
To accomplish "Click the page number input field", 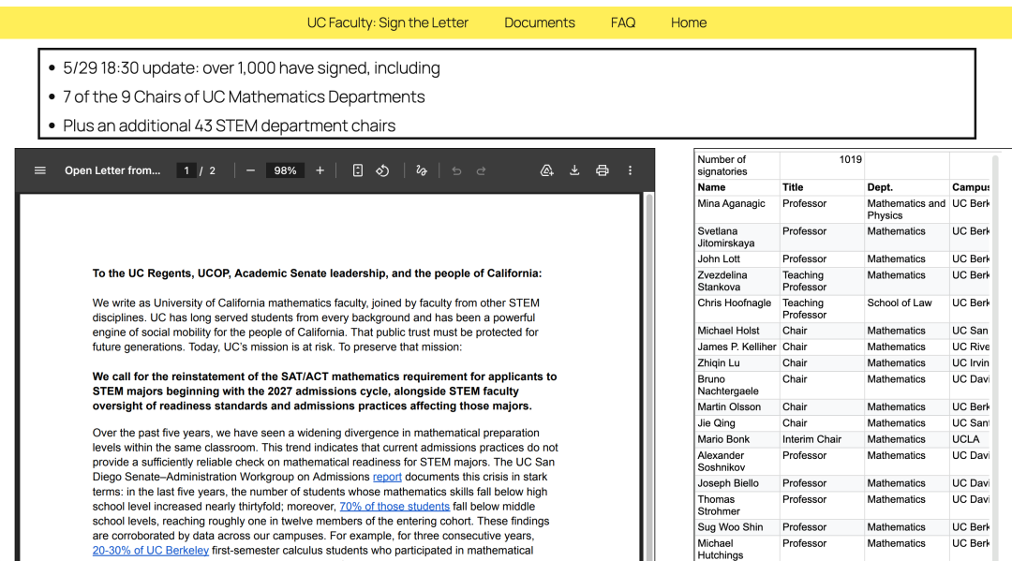I will pyautogui.click(x=186, y=170).
